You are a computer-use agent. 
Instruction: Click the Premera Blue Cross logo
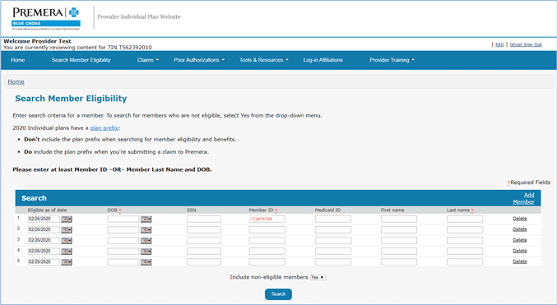pyautogui.click(x=46, y=18)
